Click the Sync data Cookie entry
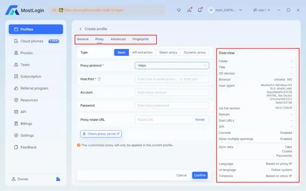306x191 pixels. point(287,151)
